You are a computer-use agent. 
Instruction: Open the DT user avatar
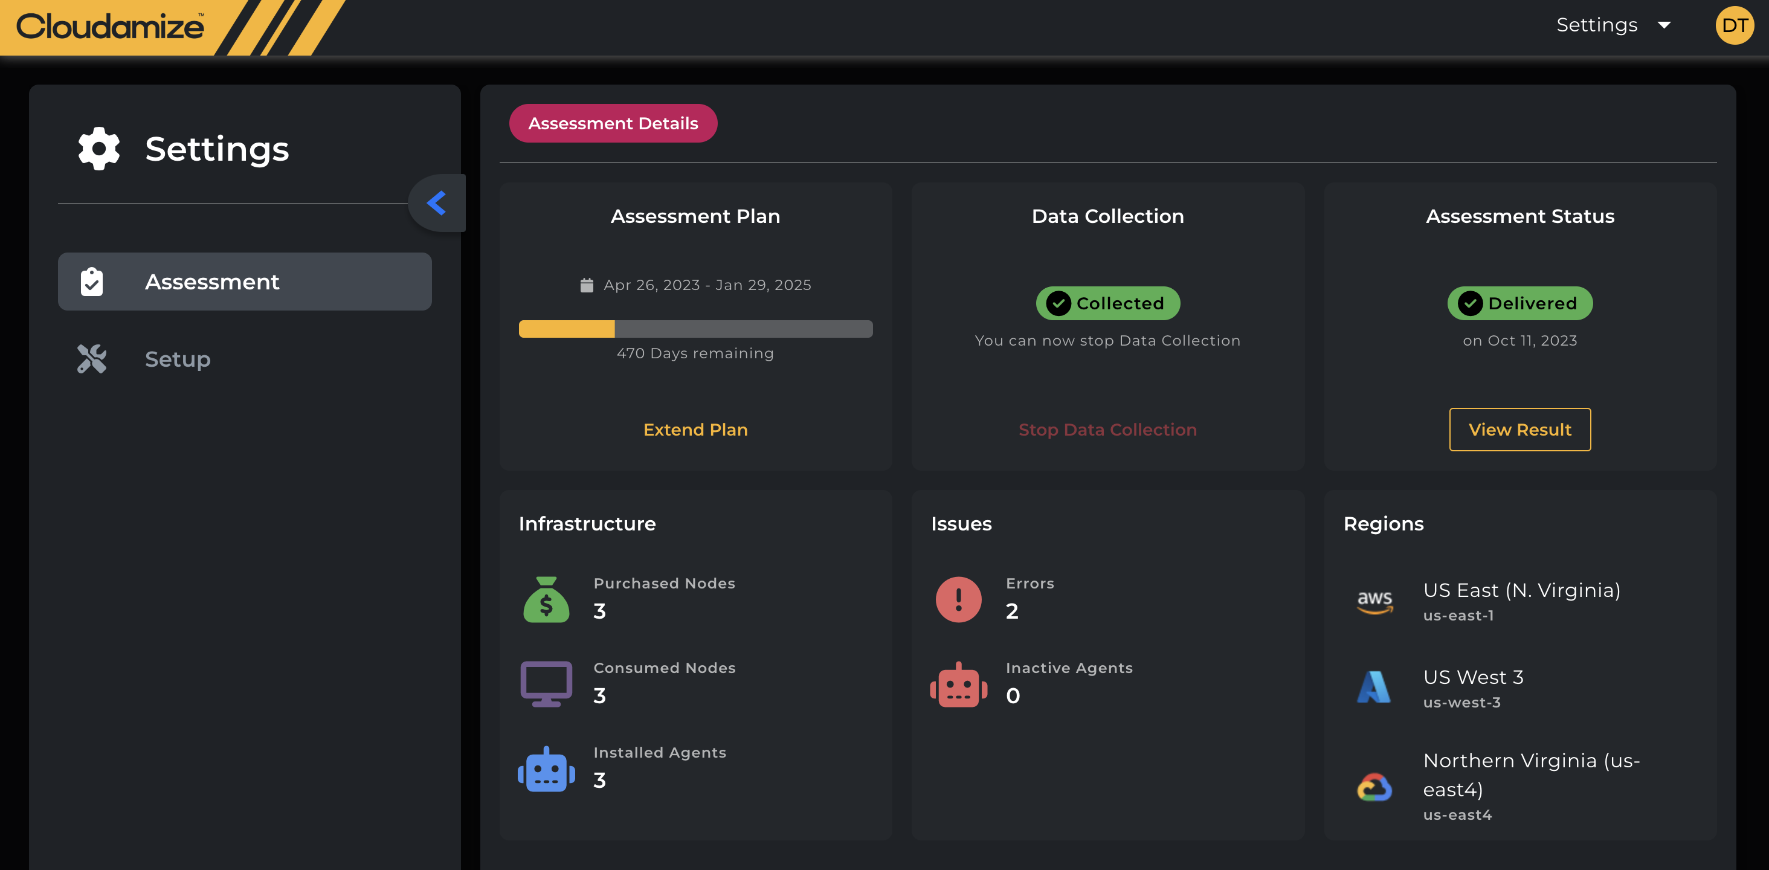1734,25
